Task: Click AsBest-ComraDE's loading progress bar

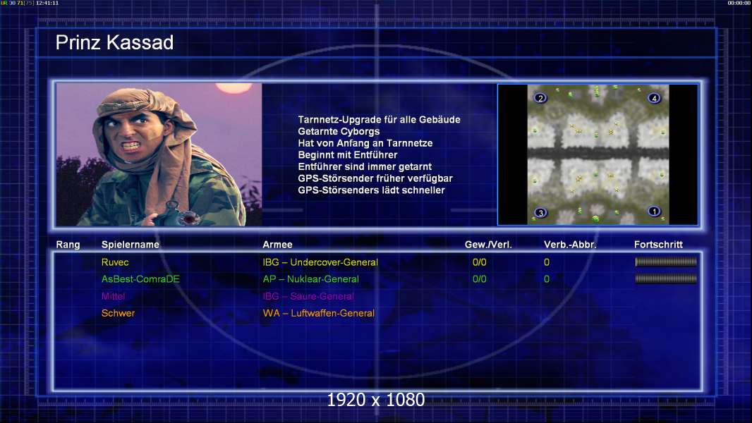Action: click(x=666, y=278)
